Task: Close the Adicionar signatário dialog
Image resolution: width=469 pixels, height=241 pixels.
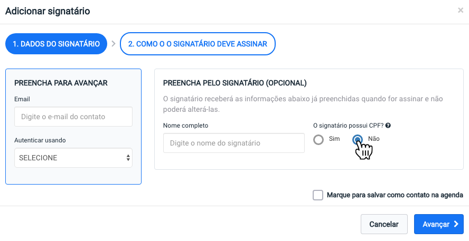Action: click(461, 11)
